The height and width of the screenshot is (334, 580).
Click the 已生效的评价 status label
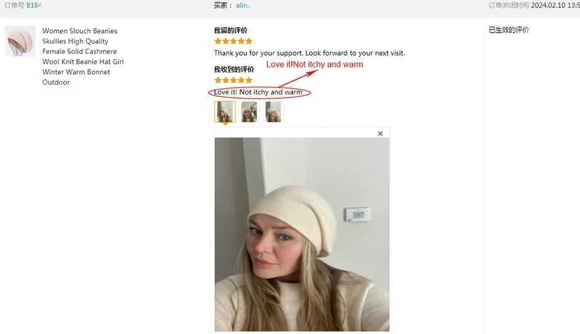point(509,30)
